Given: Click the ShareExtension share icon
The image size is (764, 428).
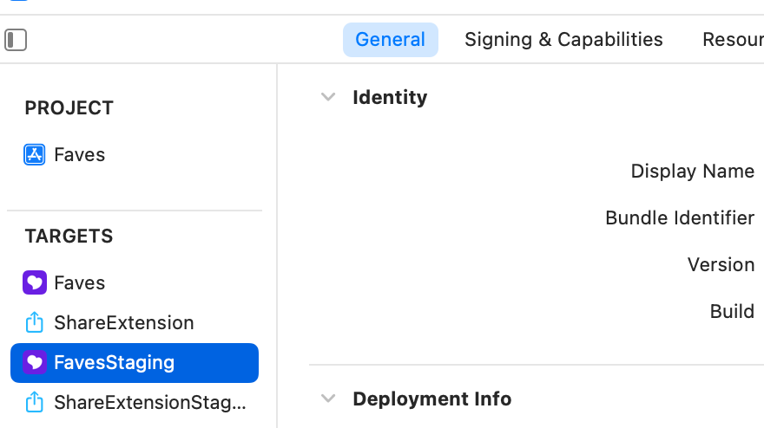Looking at the screenshot, I should 34,323.
